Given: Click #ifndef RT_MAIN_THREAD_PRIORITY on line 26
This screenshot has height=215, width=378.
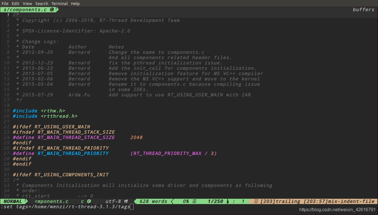Looking at the screenshot, I should click(61, 148).
